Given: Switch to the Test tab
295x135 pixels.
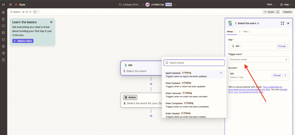Looking at the screenshot, I should 247,32.
